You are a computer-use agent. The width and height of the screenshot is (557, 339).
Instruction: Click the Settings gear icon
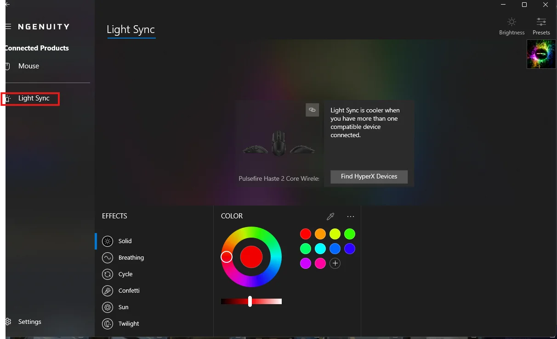coord(8,322)
